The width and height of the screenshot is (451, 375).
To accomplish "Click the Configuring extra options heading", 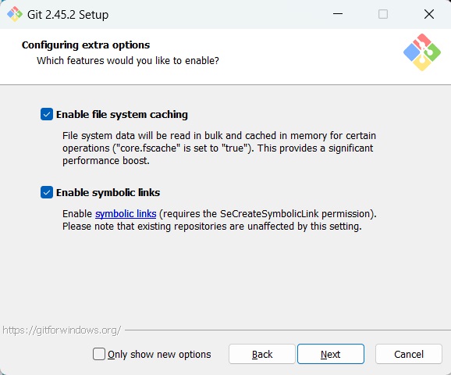I will [86, 45].
